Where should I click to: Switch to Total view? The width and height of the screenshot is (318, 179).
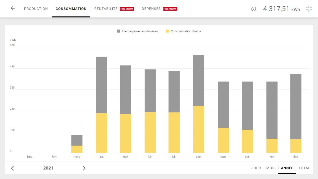(304, 168)
